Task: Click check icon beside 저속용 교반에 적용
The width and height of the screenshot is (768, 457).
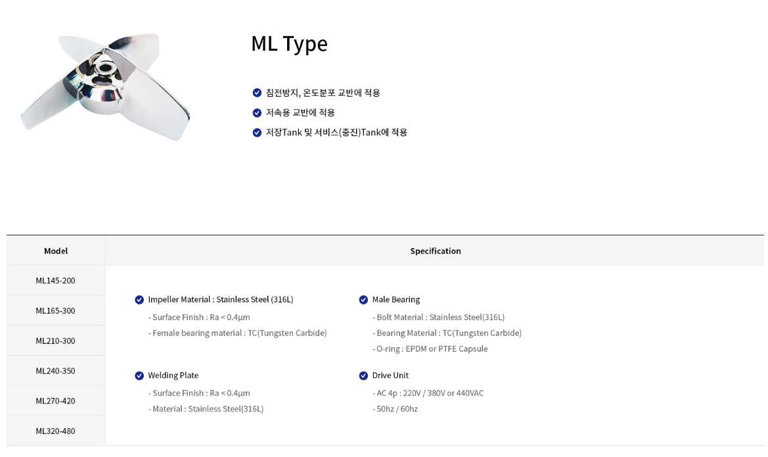Action: [x=257, y=112]
